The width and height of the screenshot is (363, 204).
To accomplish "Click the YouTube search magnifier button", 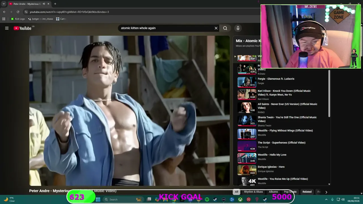I will pos(225,28).
